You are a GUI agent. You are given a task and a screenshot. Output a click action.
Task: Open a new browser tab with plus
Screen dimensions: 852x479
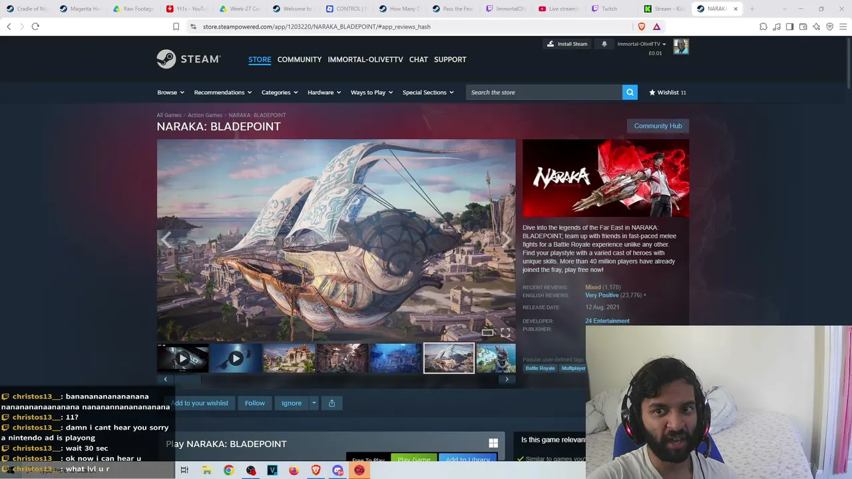click(752, 9)
